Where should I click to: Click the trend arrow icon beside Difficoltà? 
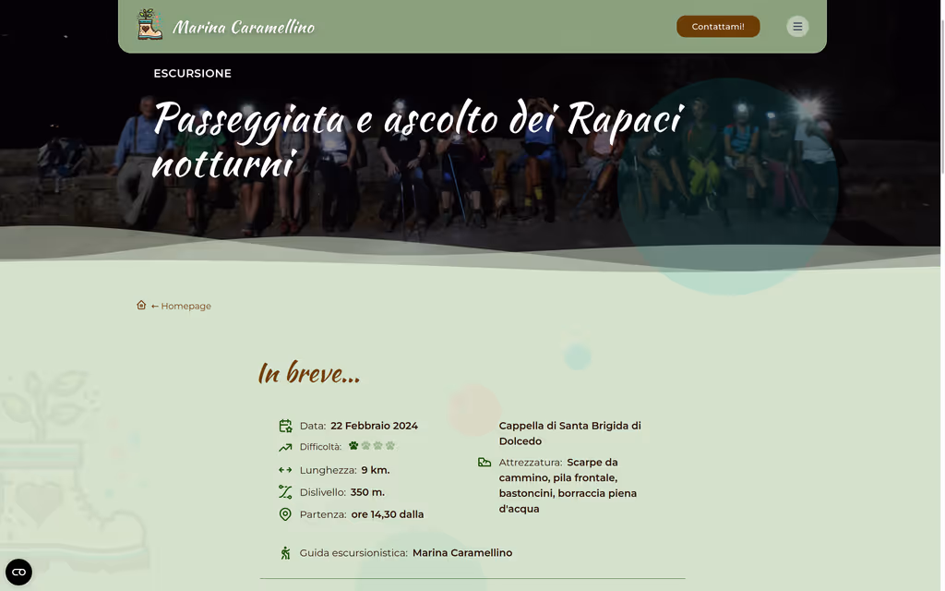(x=285, y=447)
